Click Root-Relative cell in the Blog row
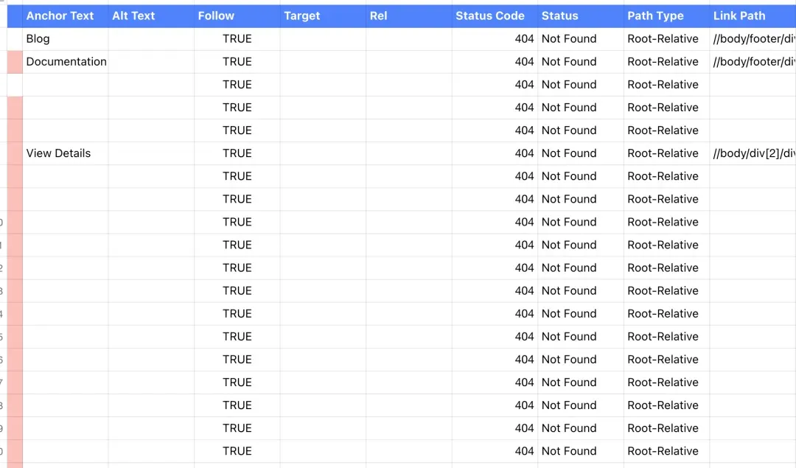 [663, 38]
